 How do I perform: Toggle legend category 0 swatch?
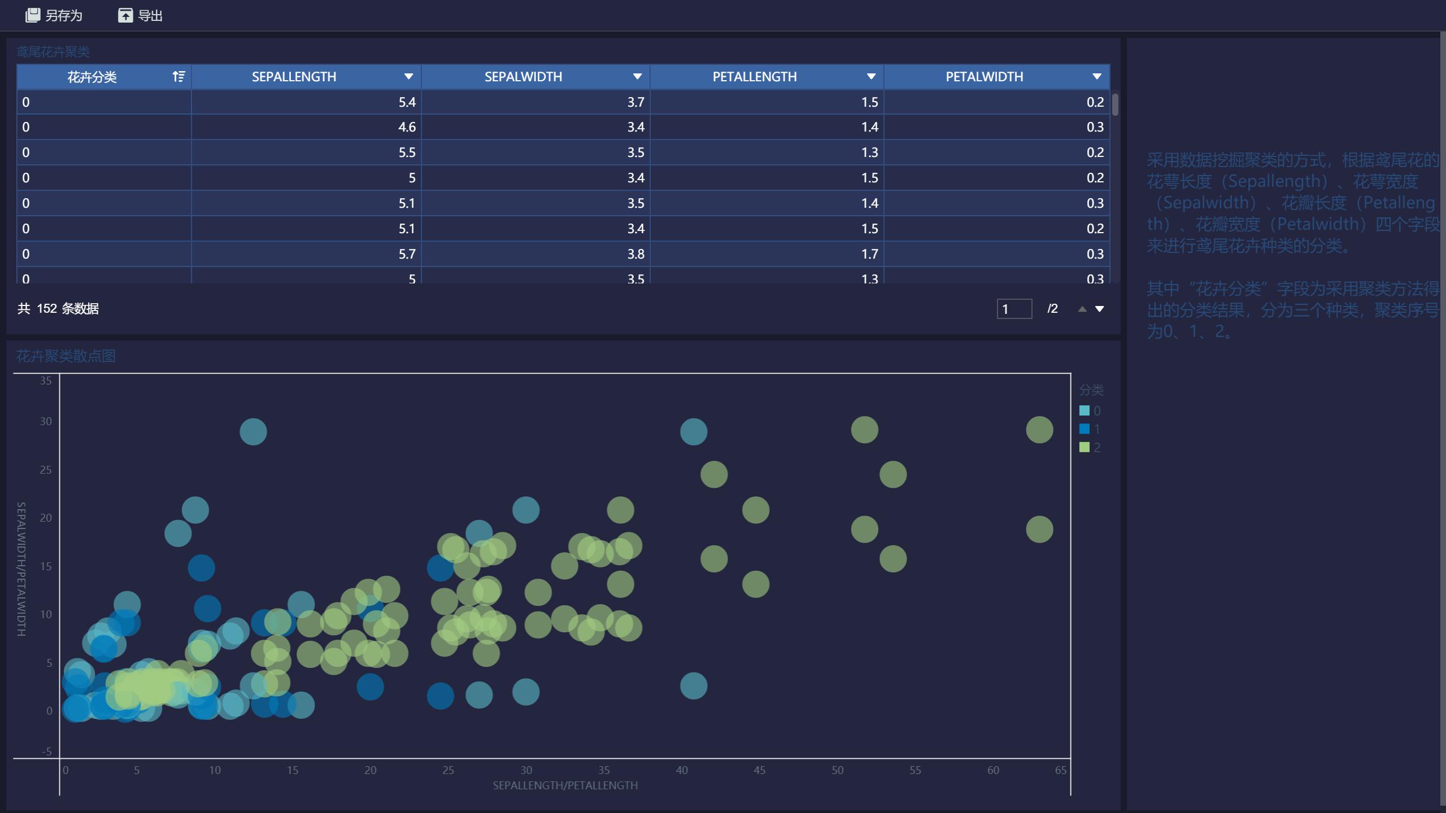[1084, 410]
